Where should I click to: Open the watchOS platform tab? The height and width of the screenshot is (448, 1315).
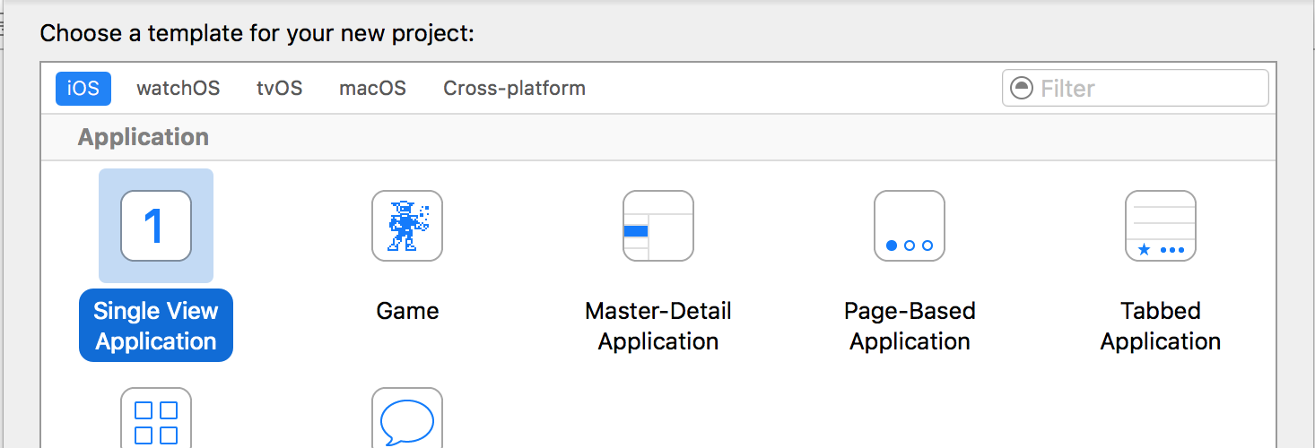click(178, 89)
